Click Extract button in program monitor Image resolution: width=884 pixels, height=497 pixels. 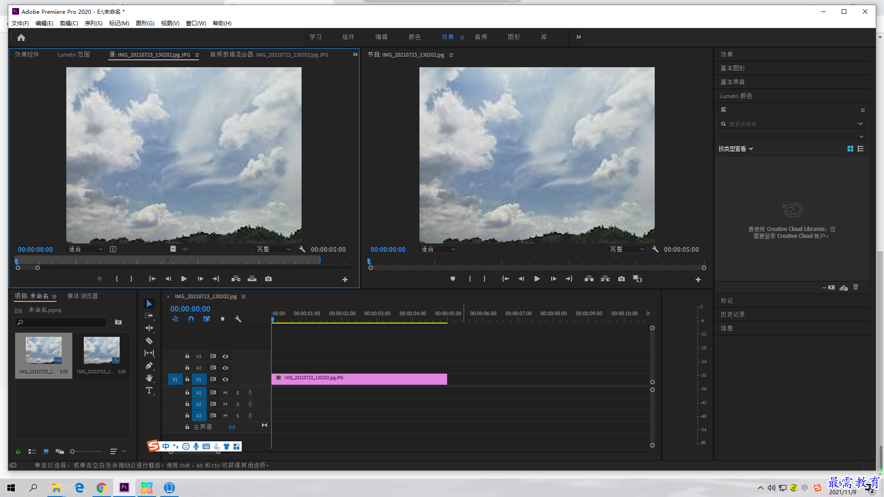click(x=605, y=279)
